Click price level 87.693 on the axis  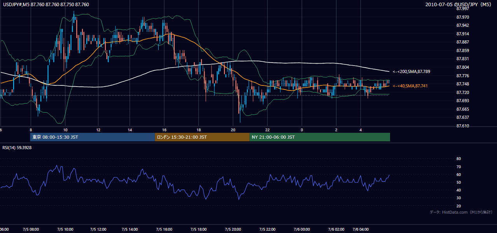pos(462,101)
